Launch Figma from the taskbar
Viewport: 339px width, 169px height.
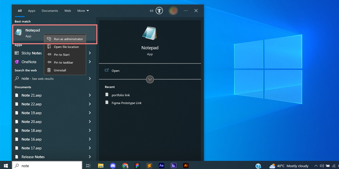pos(137,166)
